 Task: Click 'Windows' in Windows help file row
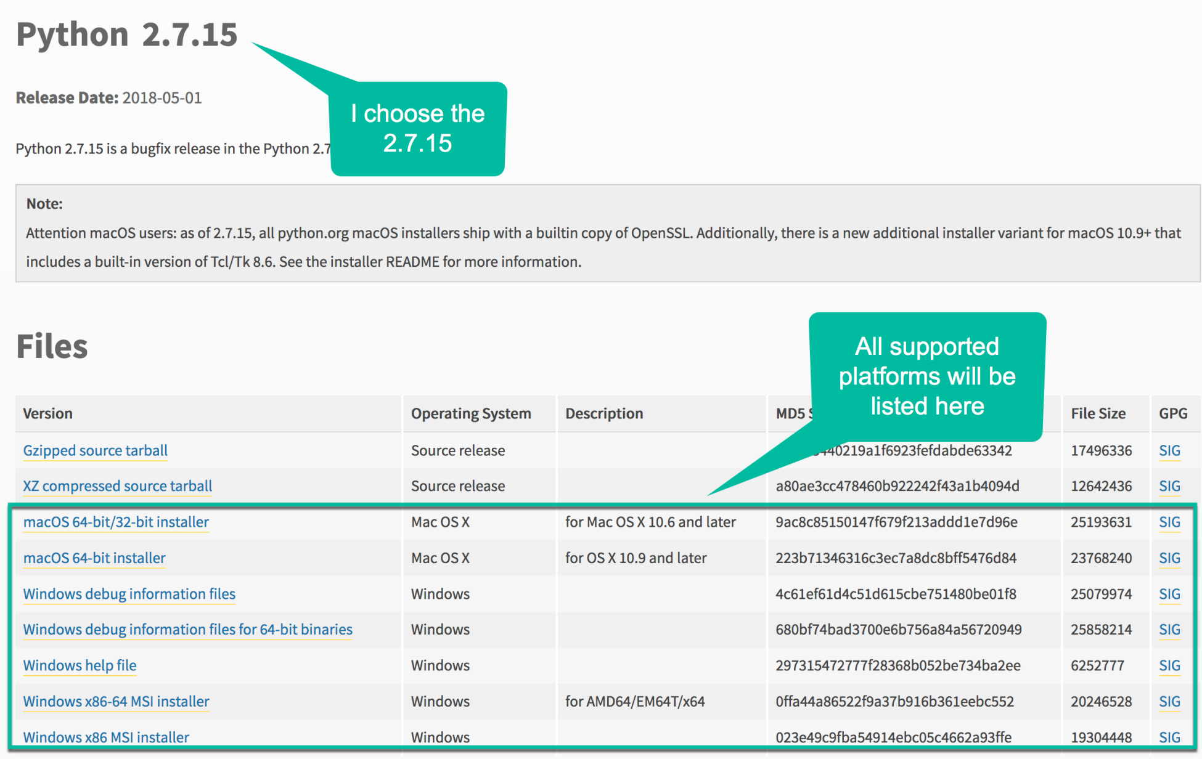pos(440,665)
